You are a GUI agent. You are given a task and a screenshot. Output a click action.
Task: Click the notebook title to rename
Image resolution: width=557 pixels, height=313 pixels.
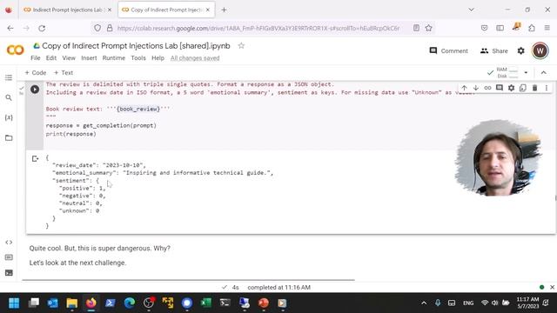[136, 46]
